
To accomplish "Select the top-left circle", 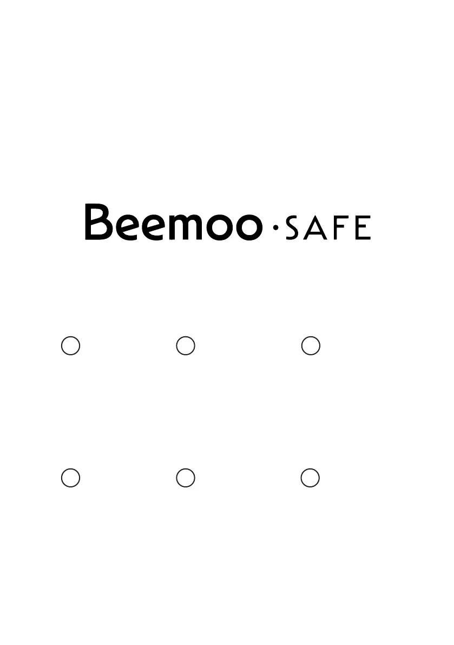I will [x=70, y=346].
